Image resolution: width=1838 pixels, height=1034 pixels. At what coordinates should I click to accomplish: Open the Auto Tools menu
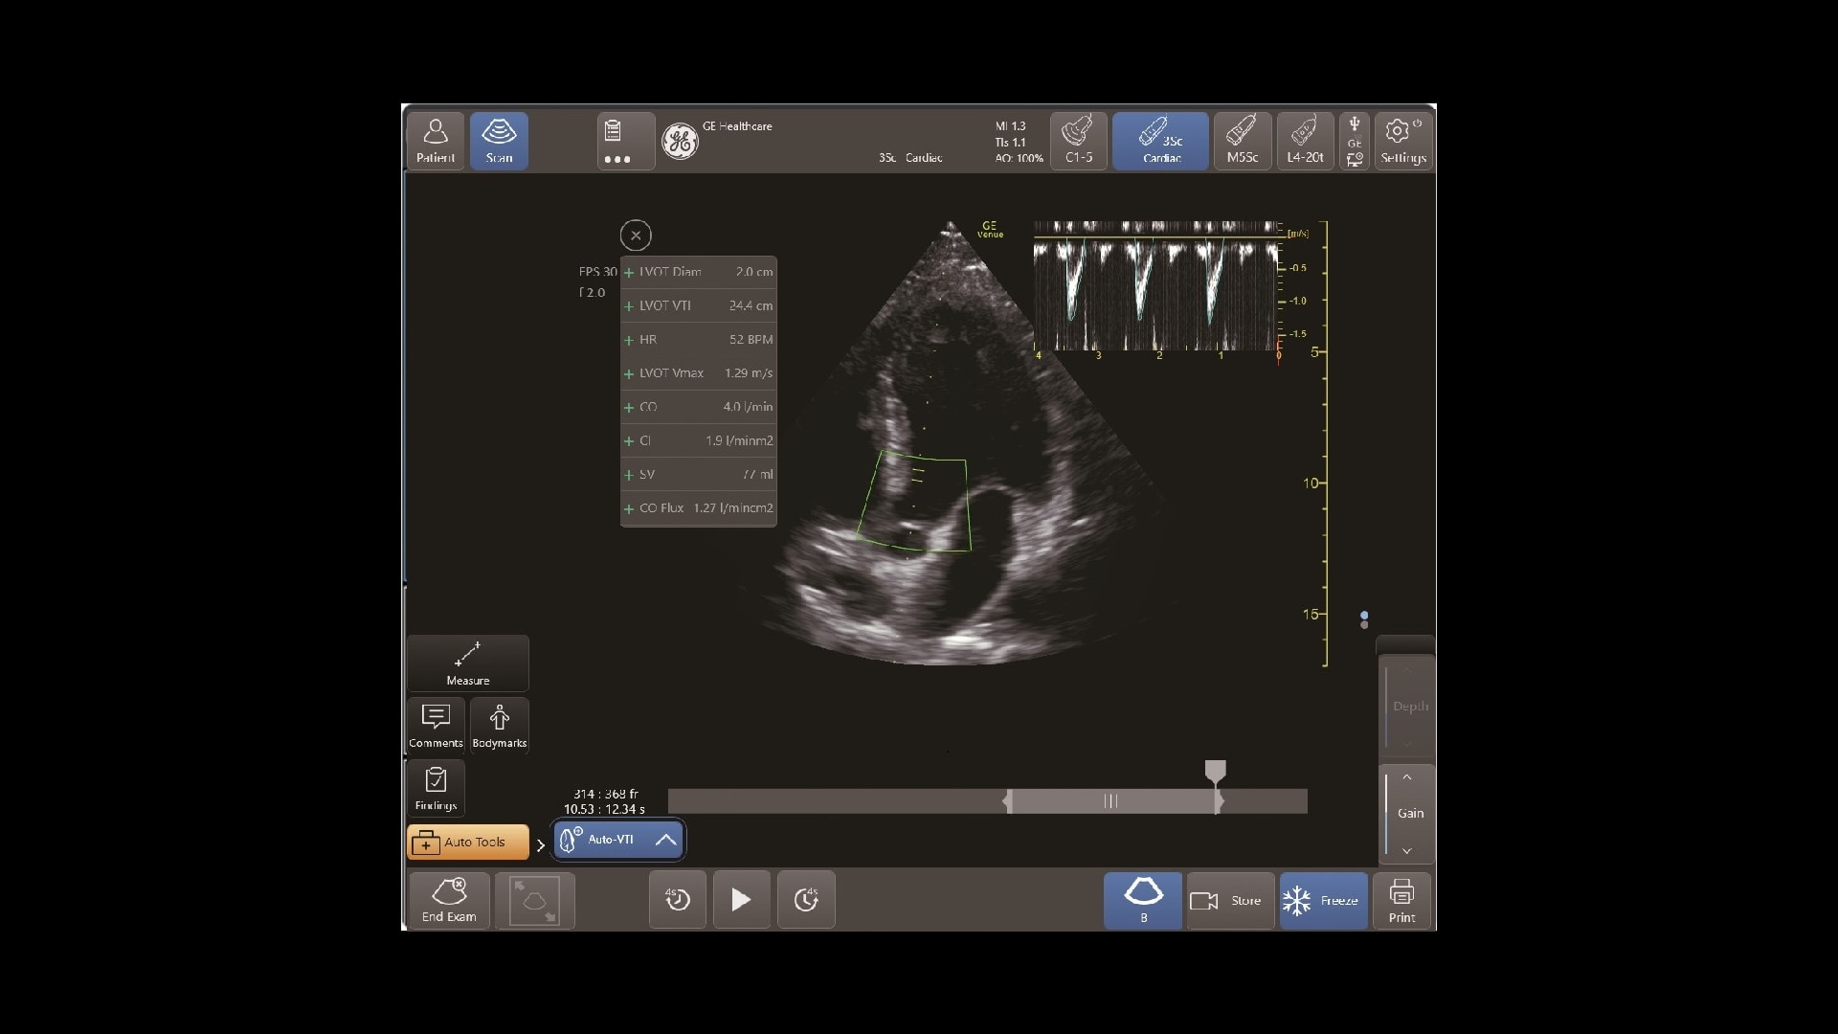pos(468,842)
